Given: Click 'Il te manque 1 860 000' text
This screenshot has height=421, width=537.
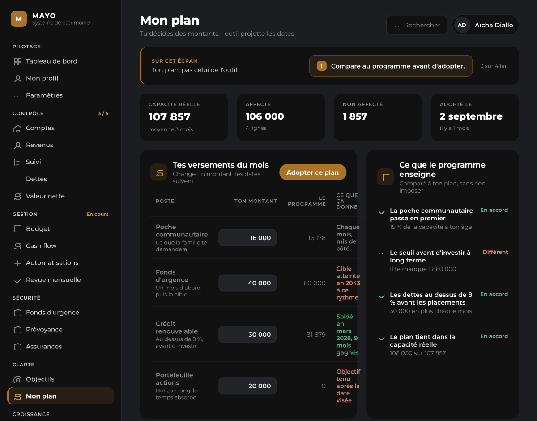Looking at the screenshot, I should click(423, 269).
